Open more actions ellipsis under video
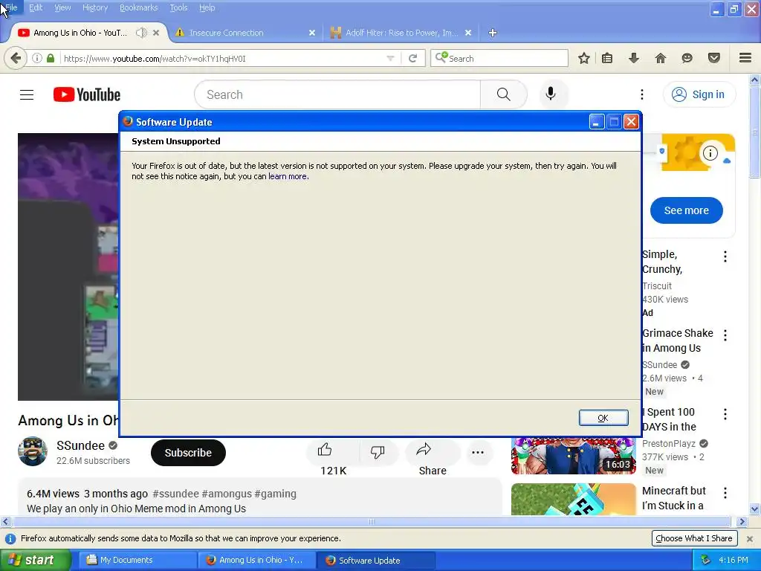 [x=478, y=453]
